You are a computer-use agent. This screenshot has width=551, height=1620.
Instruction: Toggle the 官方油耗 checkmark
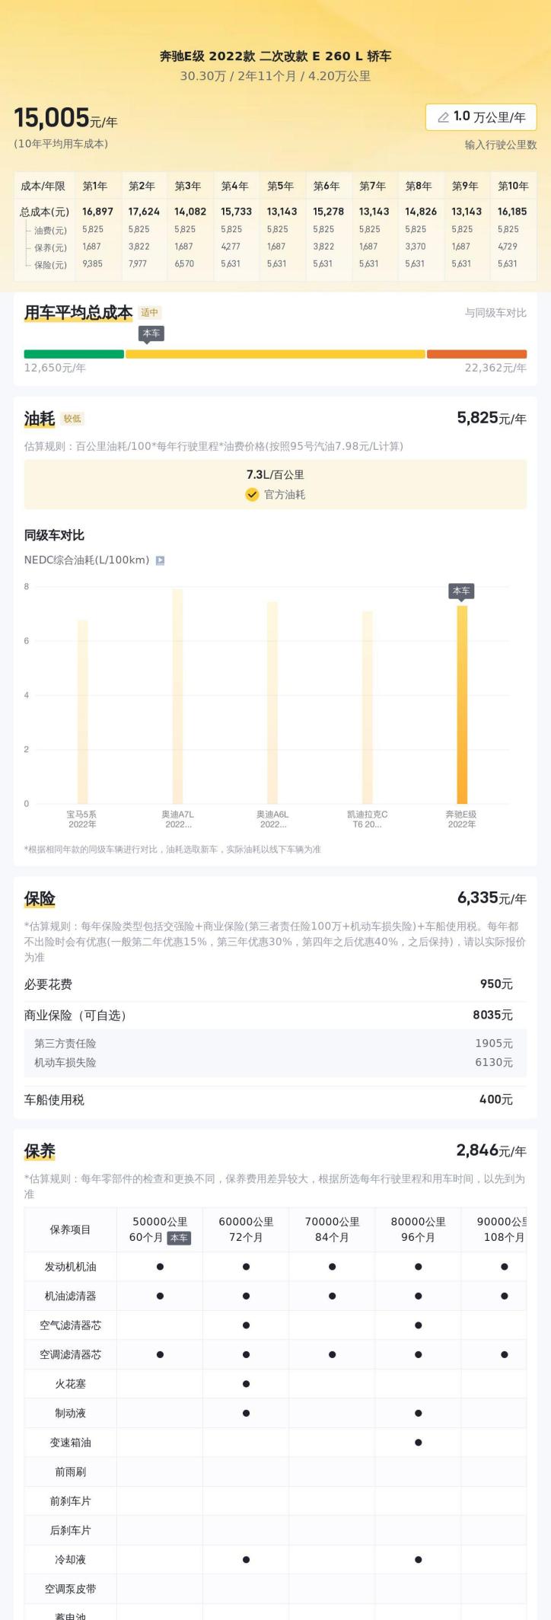252,495
